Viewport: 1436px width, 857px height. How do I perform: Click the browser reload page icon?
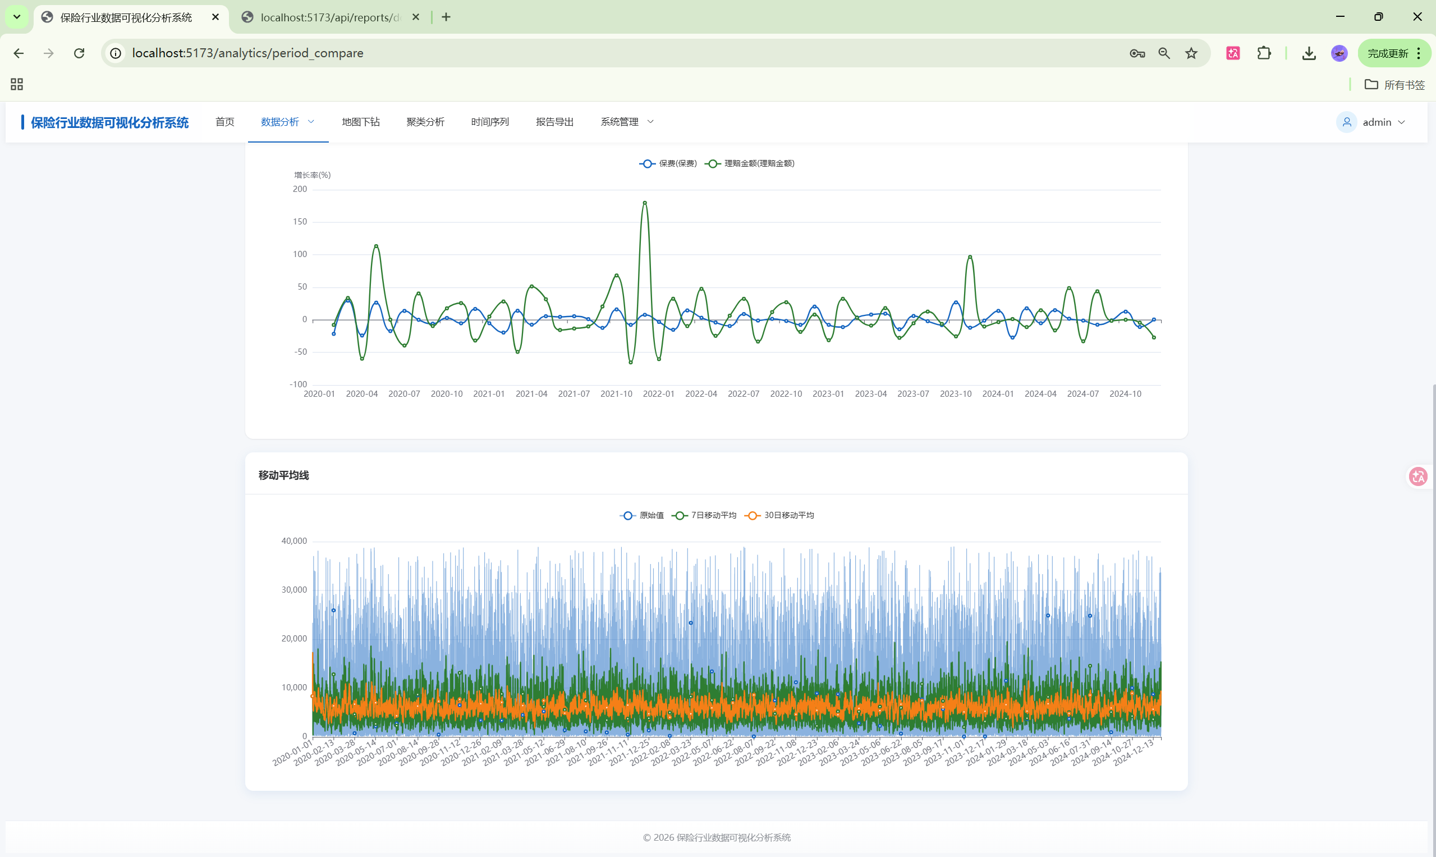pyautogui.click(x=79, y=53)
